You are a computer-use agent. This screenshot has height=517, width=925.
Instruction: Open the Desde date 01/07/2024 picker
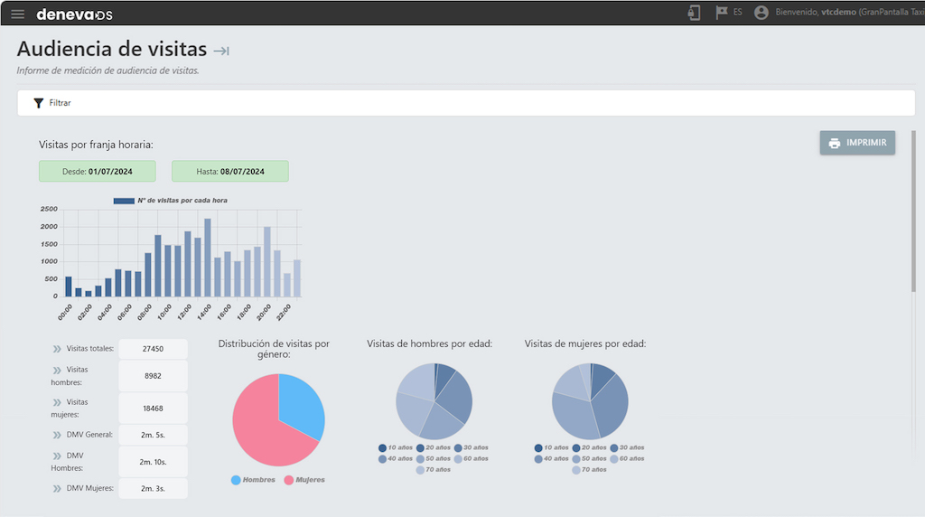tap(97, 172)
